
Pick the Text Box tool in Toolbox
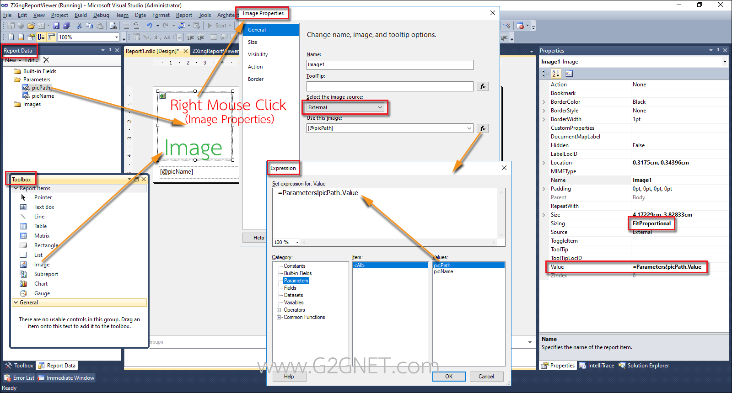(44, 207)
